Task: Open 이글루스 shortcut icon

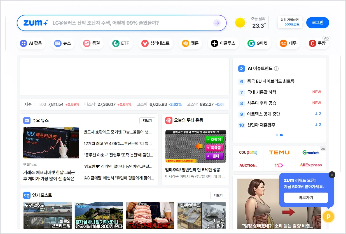Action: (214, 43)
